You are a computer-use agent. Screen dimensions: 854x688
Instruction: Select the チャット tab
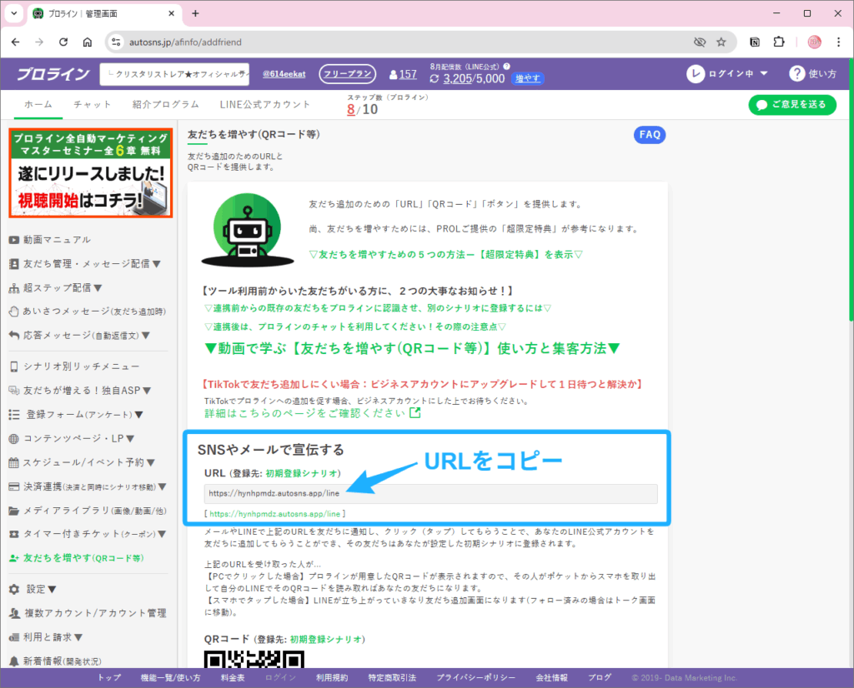(92, 104)
